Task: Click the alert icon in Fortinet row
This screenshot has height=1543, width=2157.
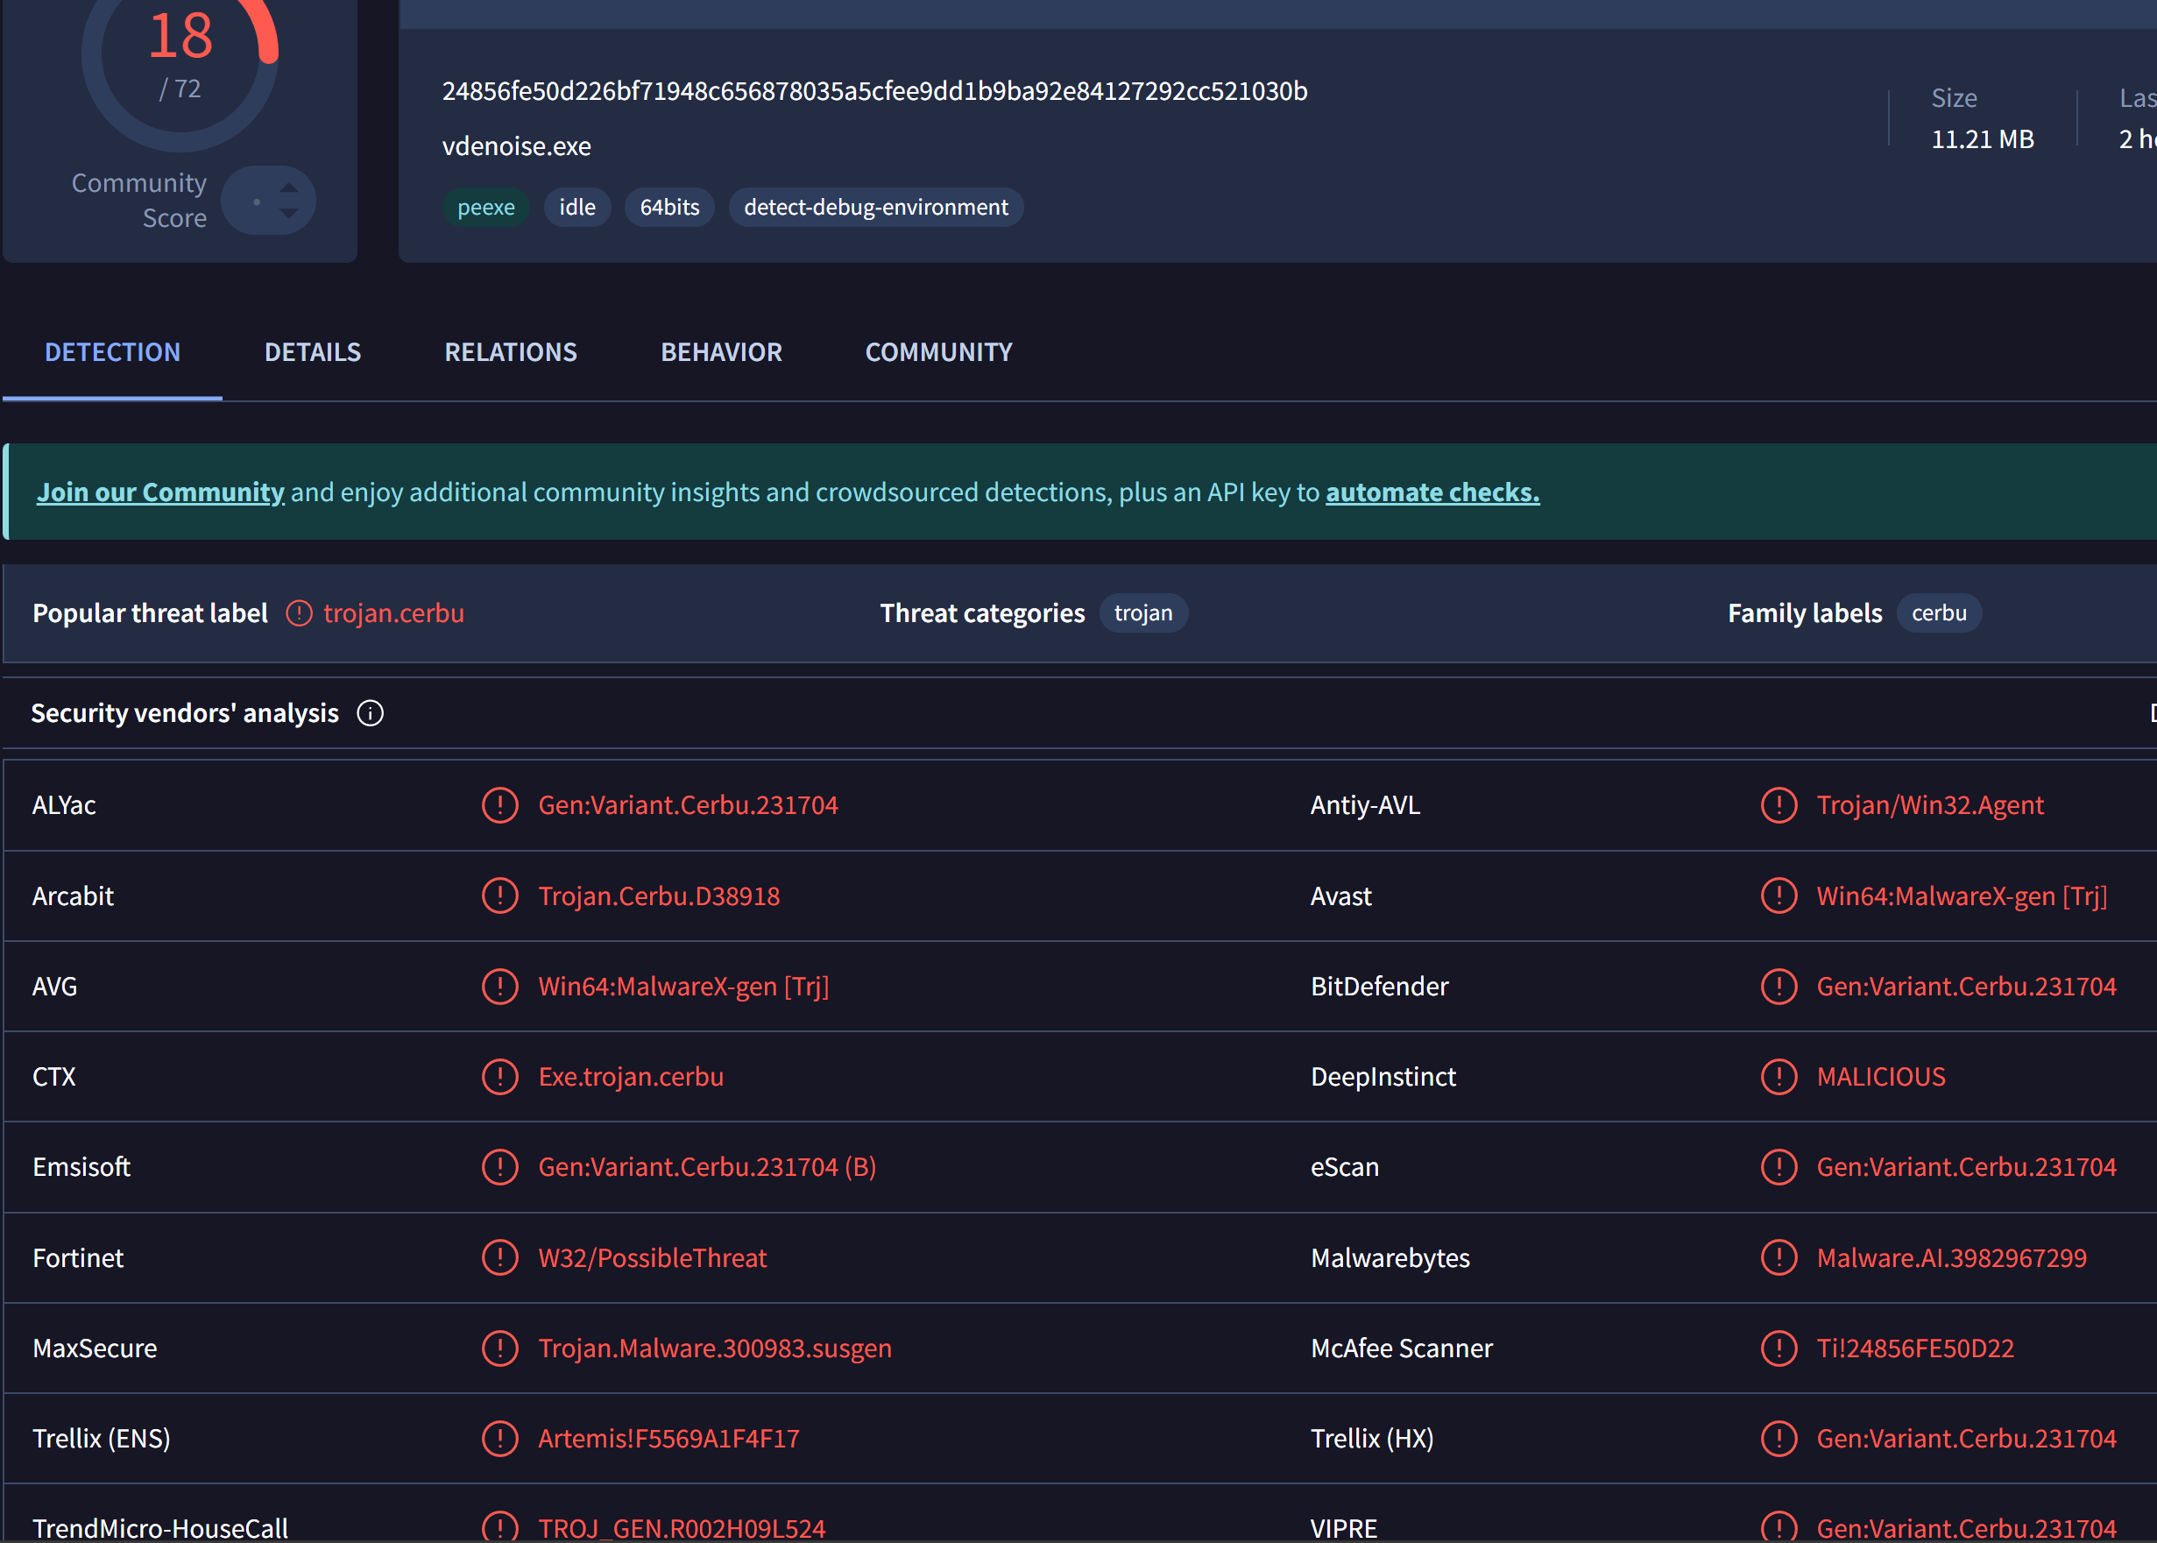Action: [499, 1258]
